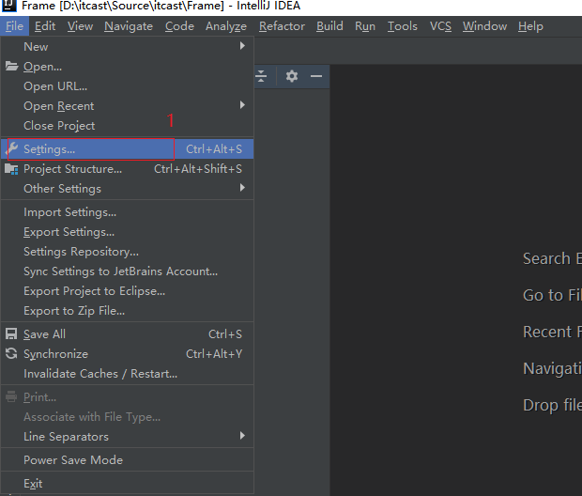Expand the Line Separators submenu
The width and height of the screenshot is (582, 496).
[x=242, y=436]
